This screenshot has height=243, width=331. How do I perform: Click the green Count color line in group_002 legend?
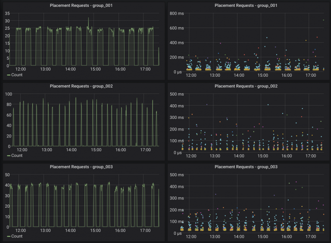pos(9,156)
